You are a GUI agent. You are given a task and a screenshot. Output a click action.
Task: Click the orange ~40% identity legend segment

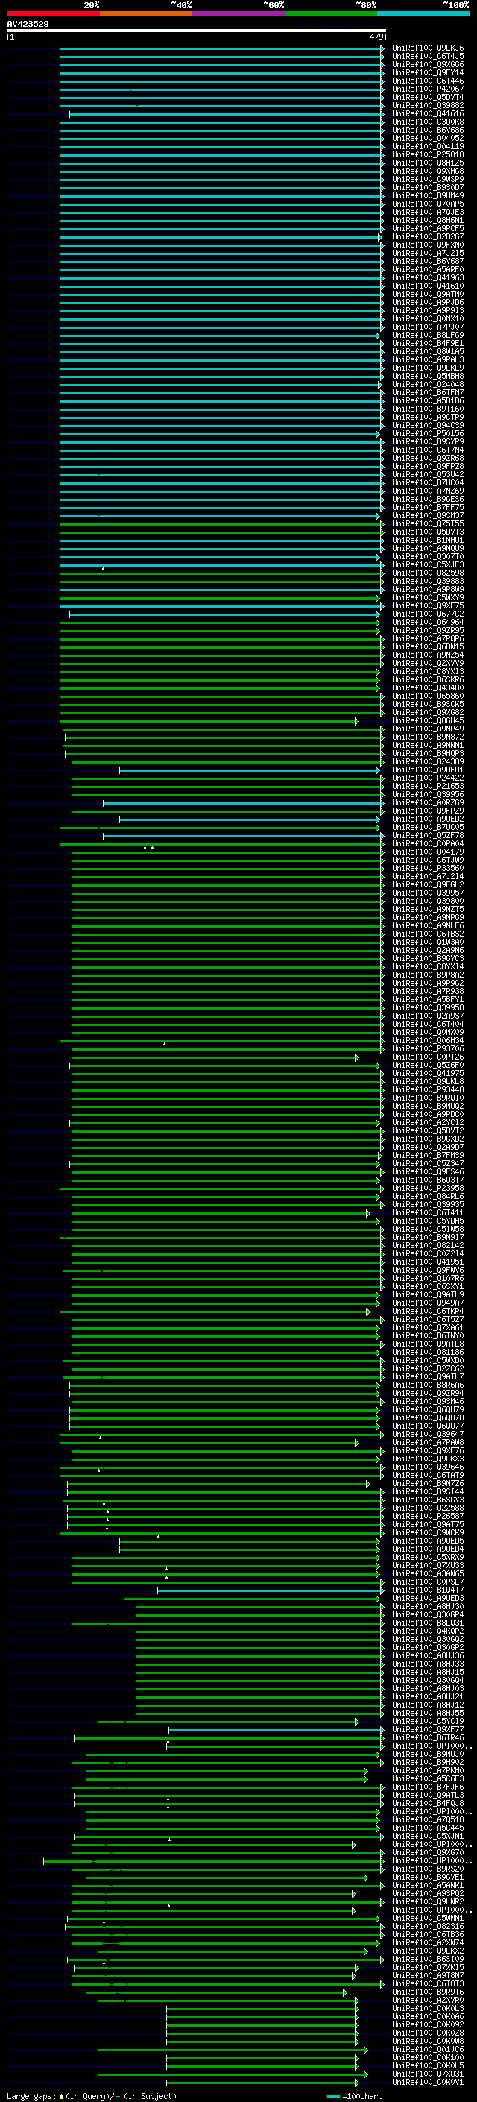point(147,13)
